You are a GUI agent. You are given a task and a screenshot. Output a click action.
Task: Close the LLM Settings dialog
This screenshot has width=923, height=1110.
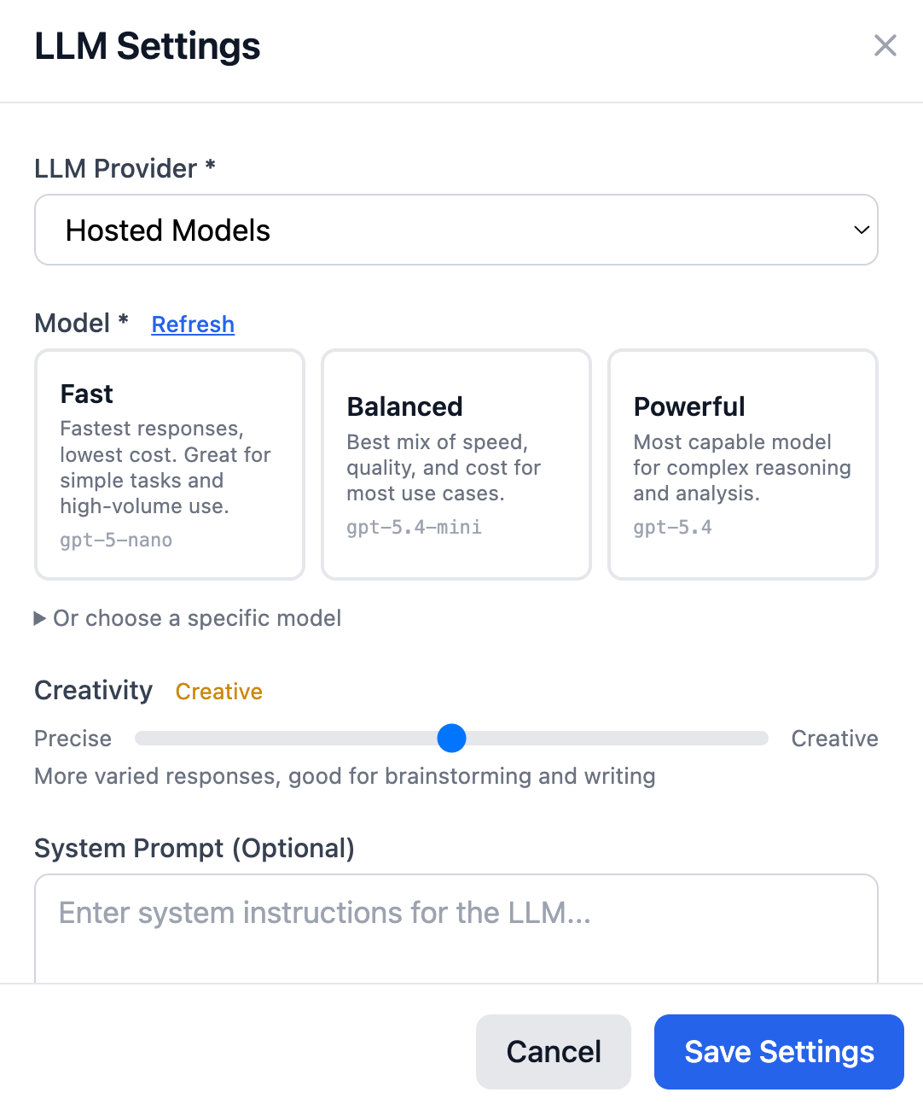[x=885, y=45]
